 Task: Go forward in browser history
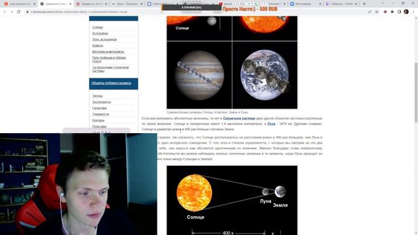12,12
